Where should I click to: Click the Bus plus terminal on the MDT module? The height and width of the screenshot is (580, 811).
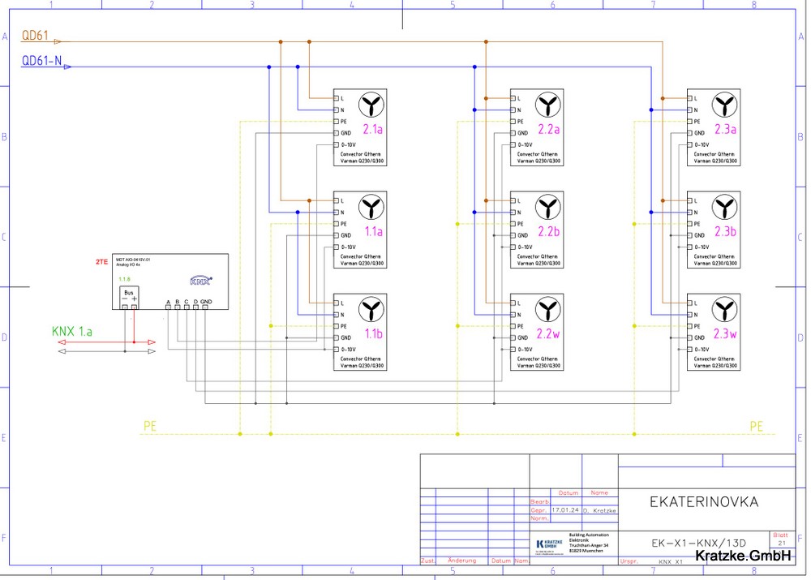[135, 307]
